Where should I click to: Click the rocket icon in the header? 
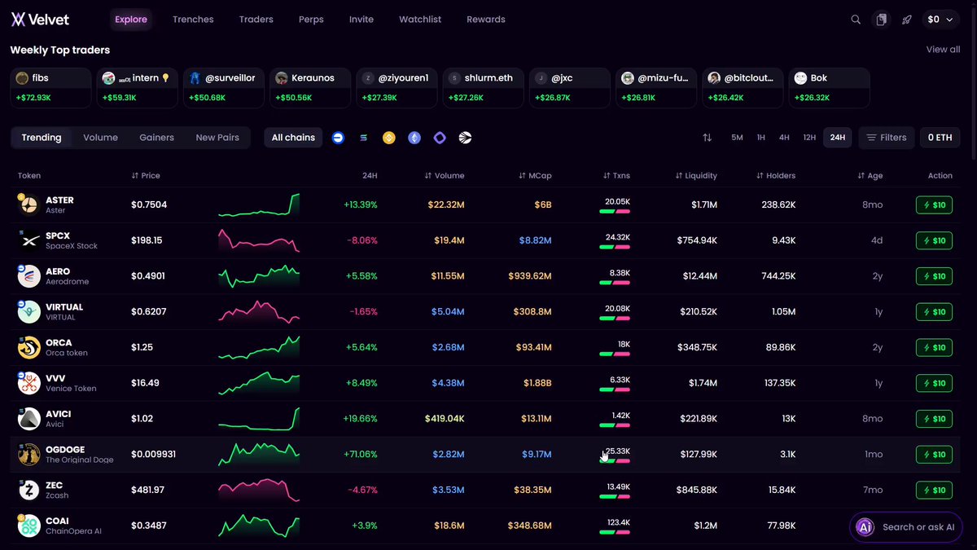pos(906,20)
